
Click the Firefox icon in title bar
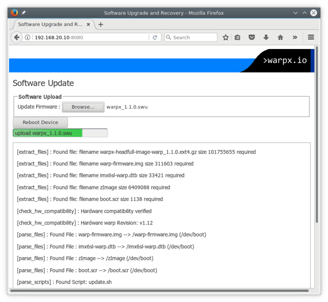pos(15,13)
